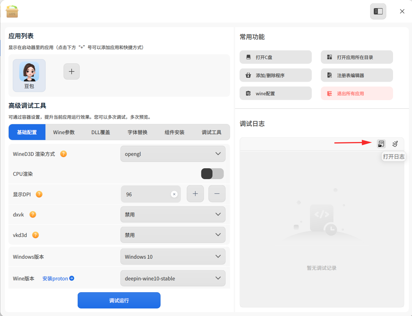Click the 添加/删除程序 basket icon

(248, 75)
